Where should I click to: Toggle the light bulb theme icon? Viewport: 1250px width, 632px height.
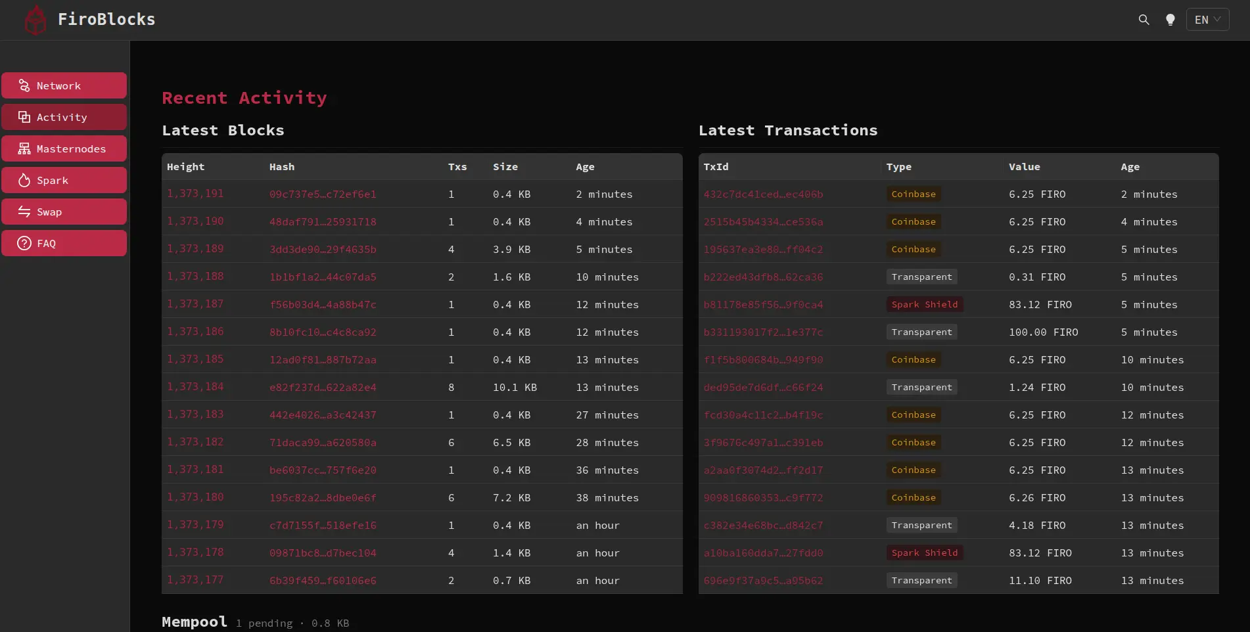(1170, 20)
